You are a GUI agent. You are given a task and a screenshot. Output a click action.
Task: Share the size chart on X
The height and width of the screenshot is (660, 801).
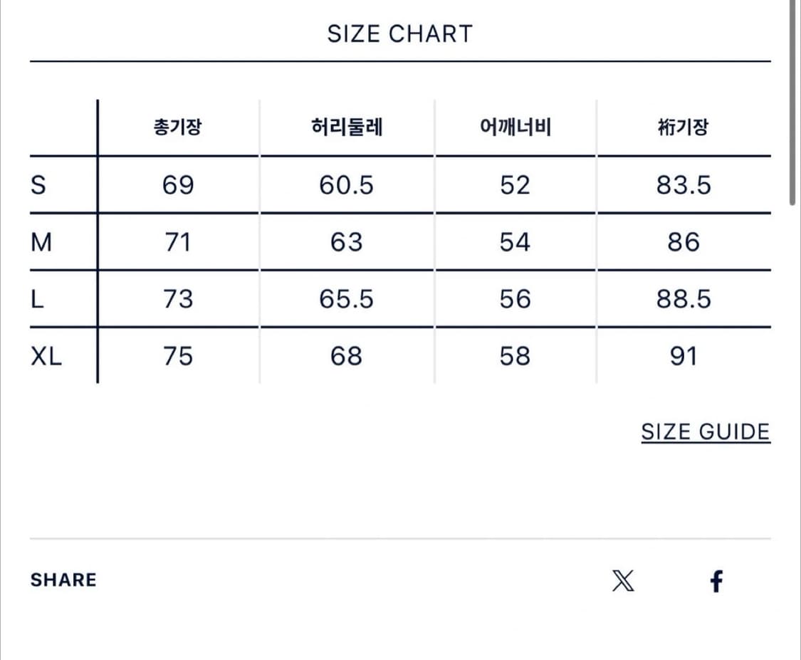pyautogui.click(x=623, y=581)
